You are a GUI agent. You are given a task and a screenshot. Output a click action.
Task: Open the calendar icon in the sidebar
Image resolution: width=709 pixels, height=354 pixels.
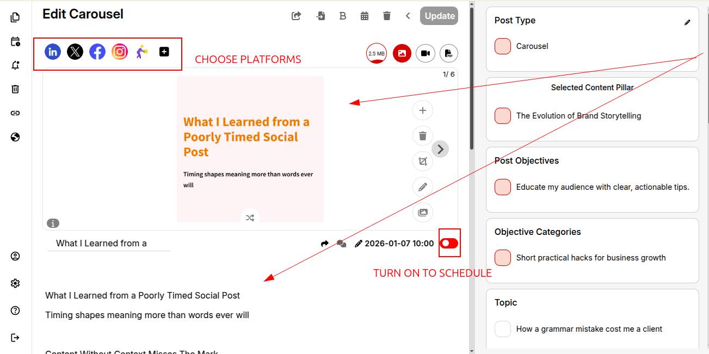tap(15, 41)
